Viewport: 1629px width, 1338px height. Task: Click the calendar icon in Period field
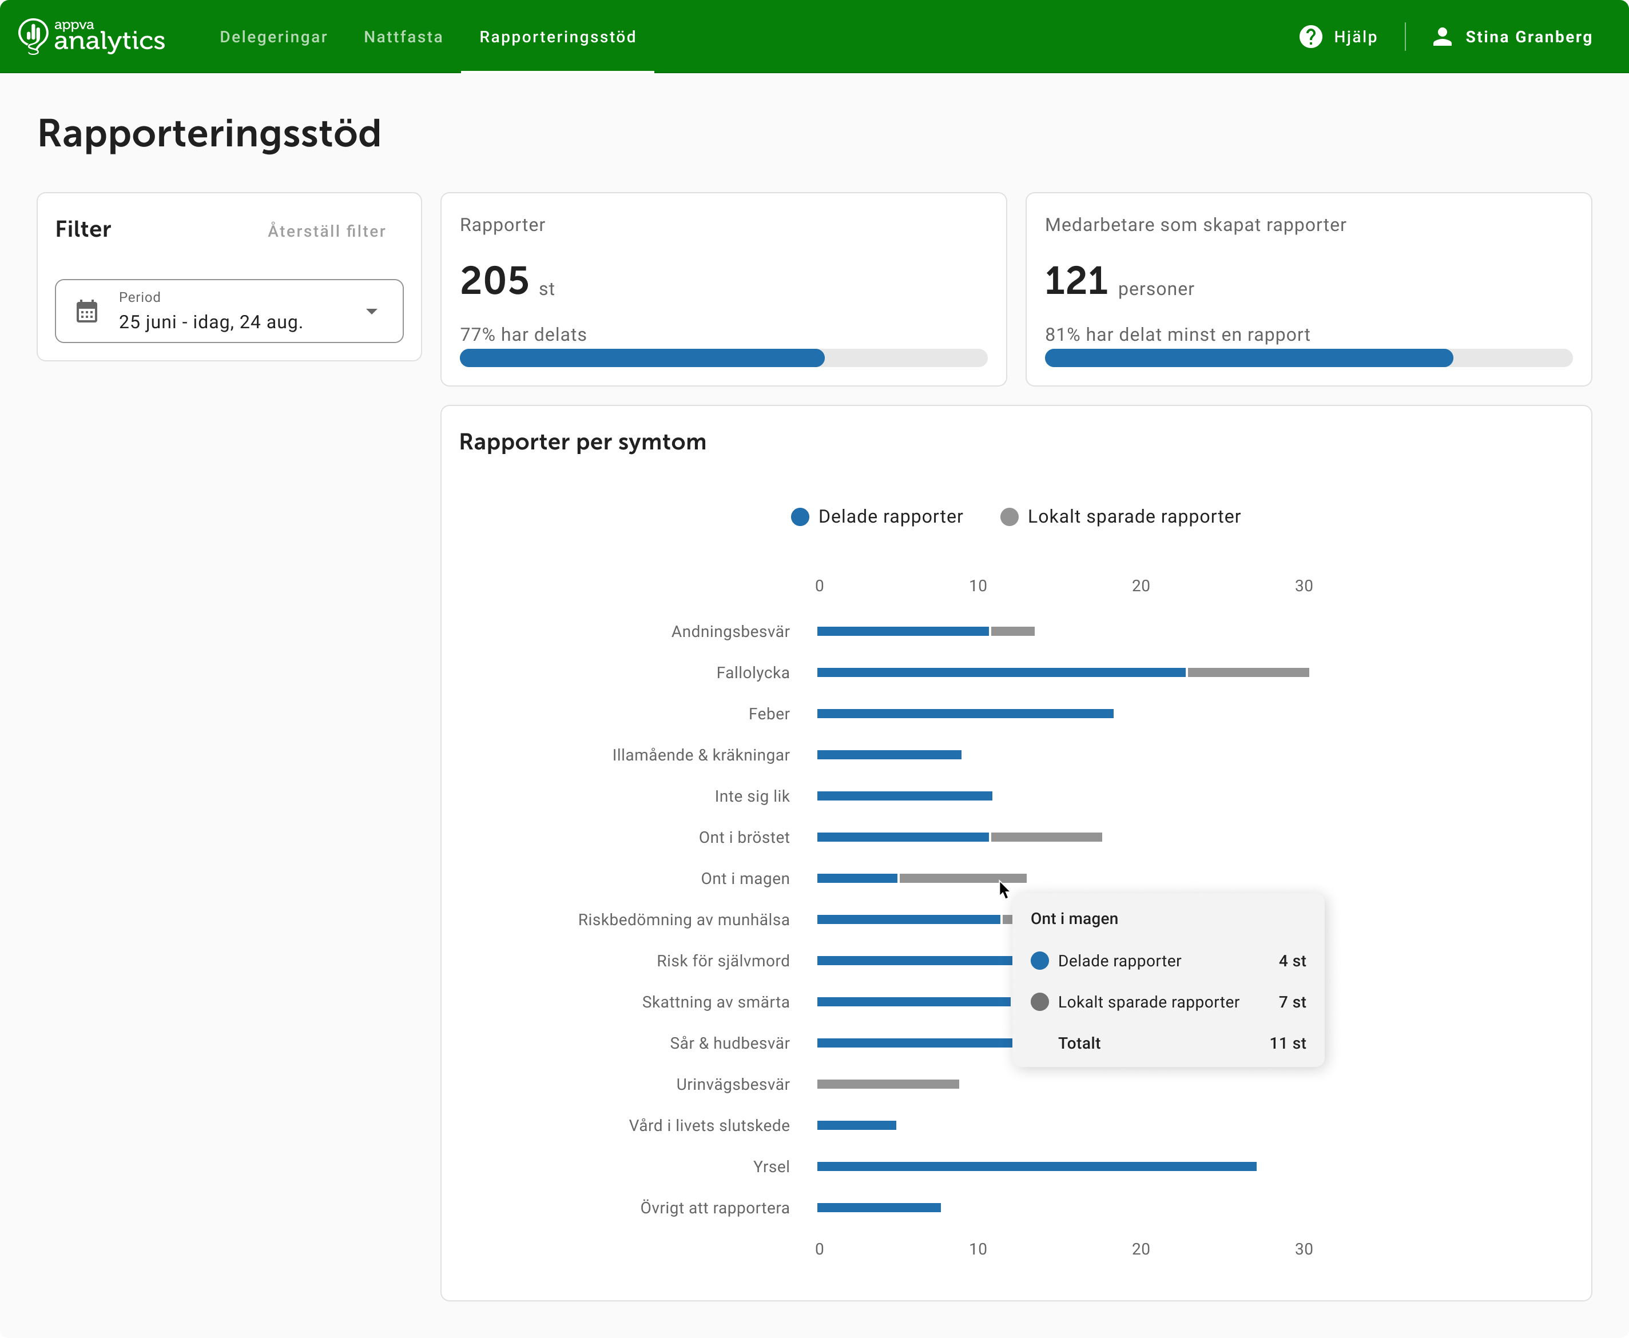(x=87, y=312)
